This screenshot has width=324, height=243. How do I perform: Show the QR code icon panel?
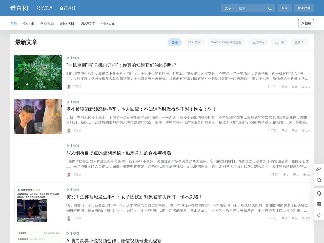pos(319,204)
